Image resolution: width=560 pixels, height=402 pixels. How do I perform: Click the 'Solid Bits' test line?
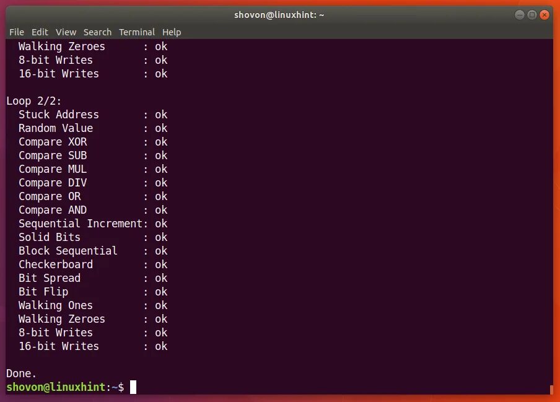click(x=93, y=237)
